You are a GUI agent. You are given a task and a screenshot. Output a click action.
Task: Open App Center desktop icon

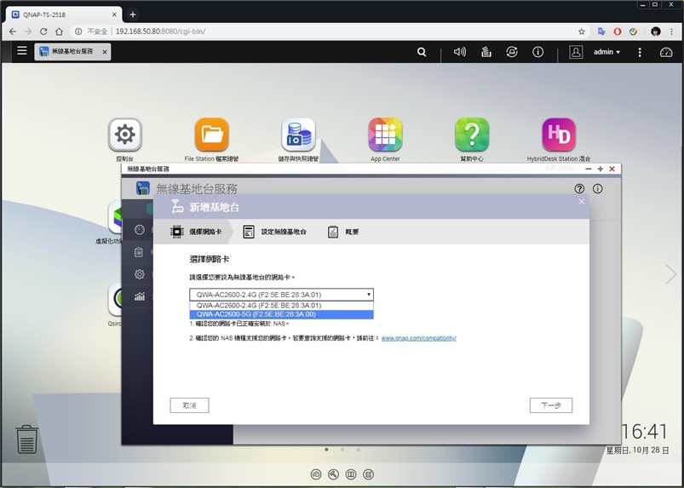pyautogui.click(x=385, y=135)
